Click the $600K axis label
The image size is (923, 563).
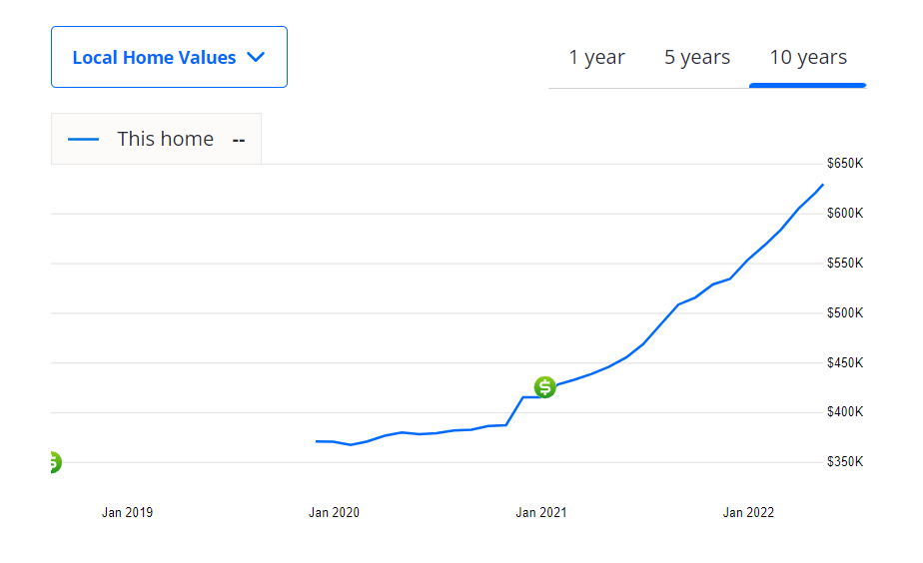[x=844, y=213]
